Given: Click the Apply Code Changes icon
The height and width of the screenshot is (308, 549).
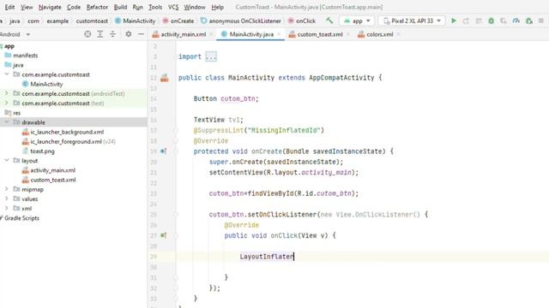Looking at the screenshot, I should point(479,21).
